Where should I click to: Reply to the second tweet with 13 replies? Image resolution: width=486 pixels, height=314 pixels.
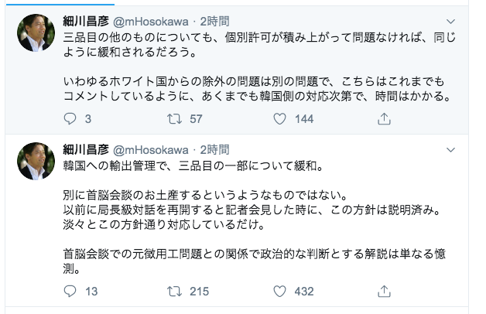point(70,292)
